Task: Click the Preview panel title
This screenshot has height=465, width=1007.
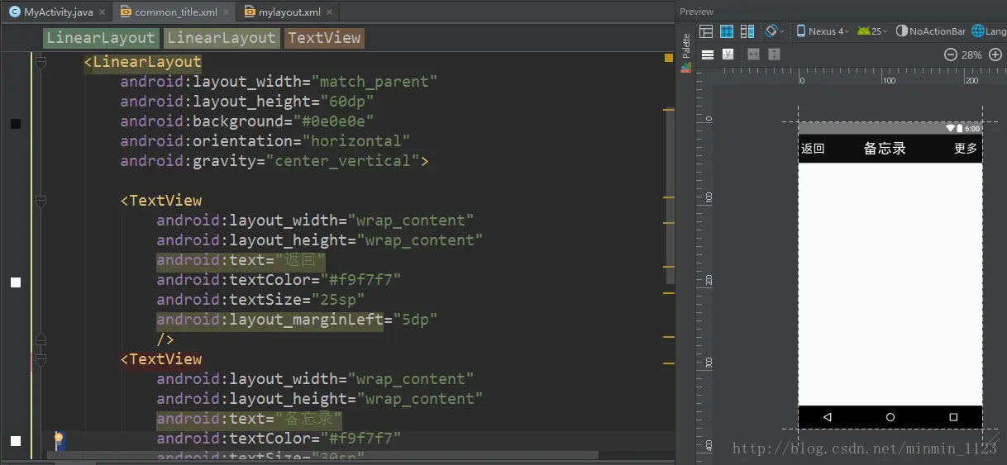Action: 697,12
